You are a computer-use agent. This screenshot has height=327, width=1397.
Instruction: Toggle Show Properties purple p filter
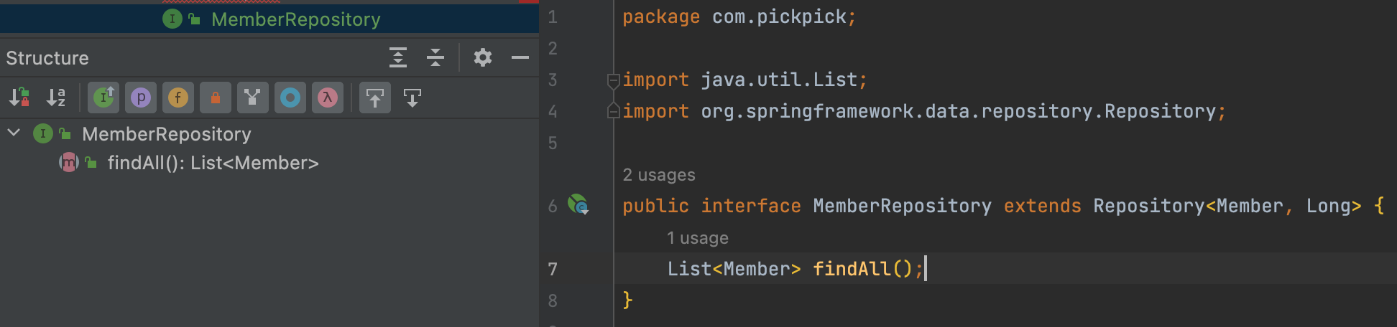click(x=141, y=97)
